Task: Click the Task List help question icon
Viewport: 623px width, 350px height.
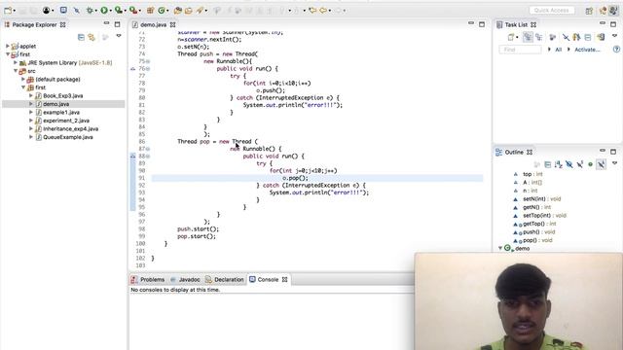Action: coord(616,50)
